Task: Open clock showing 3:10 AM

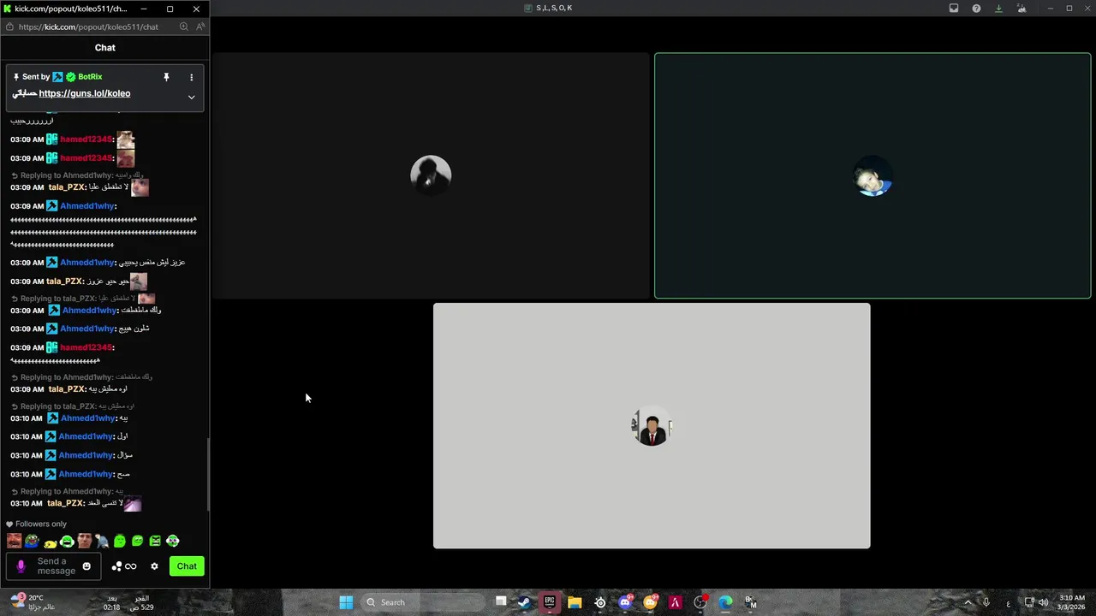Action: point(1072,602)
